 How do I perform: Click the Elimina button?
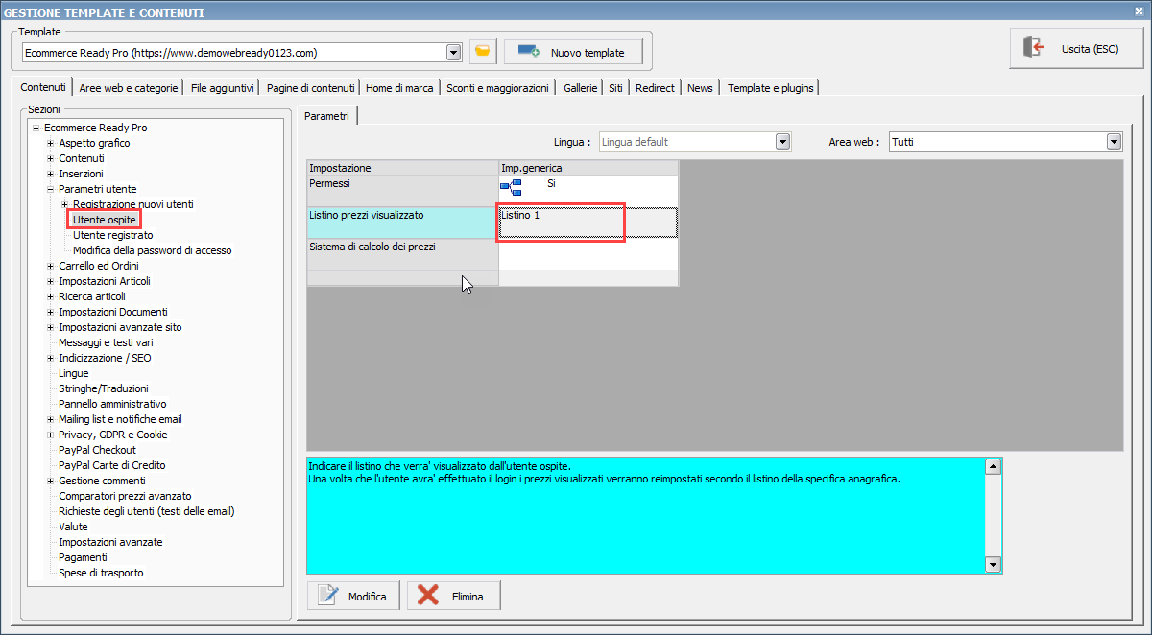(453, 596)
